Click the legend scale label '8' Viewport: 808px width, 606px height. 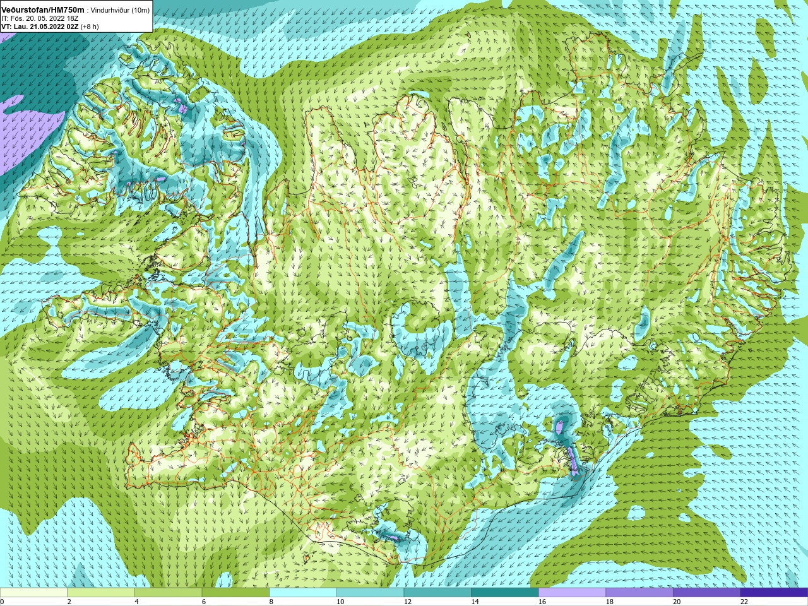pyautogui.click(x=271, y=602)
